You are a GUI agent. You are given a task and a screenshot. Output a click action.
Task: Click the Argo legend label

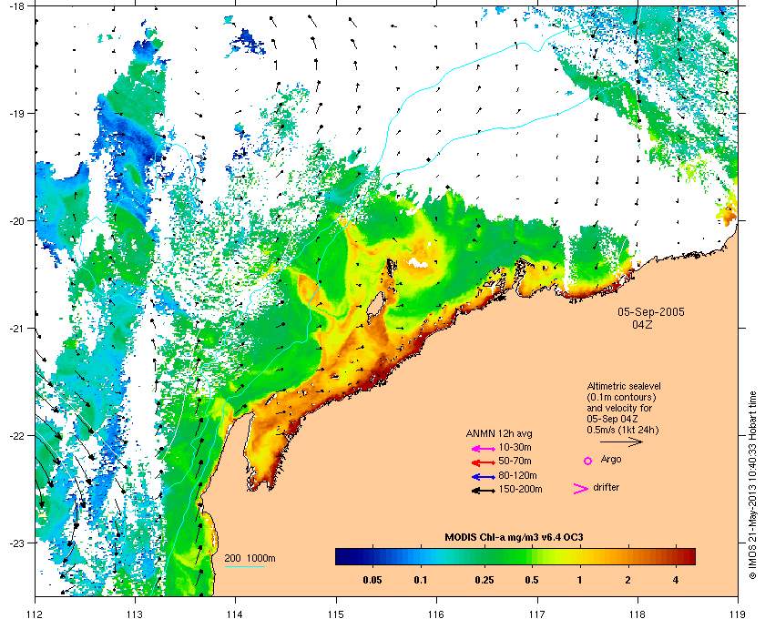(611, 460)
